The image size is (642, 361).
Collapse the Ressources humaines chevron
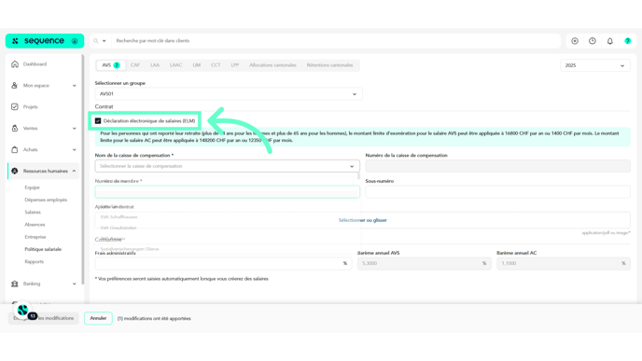(74, 171)
